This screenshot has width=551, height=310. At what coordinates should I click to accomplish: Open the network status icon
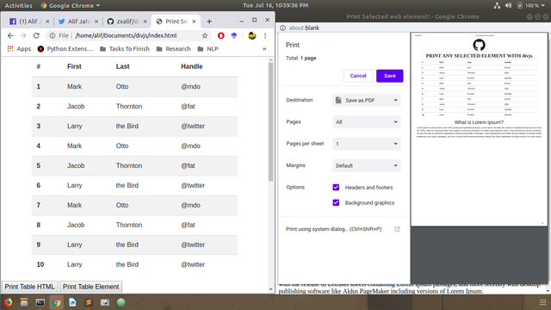coord(497,6)
